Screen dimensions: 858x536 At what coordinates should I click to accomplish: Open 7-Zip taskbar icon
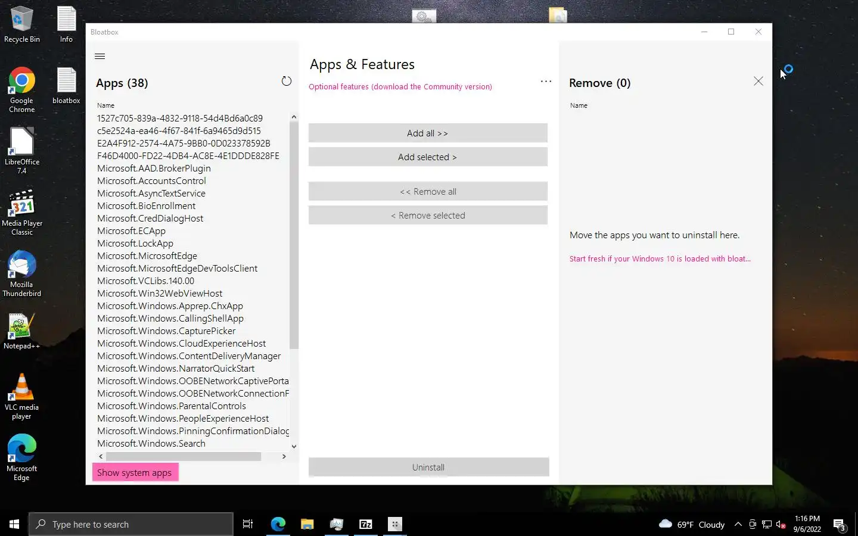click(x=365, y=524)
